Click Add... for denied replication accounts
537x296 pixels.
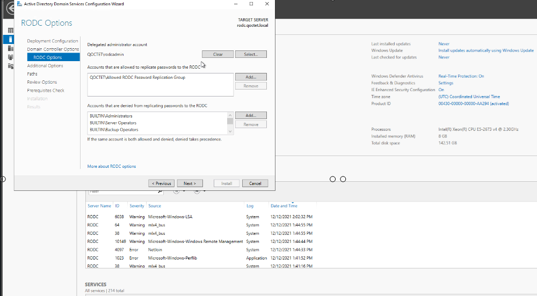251,115
